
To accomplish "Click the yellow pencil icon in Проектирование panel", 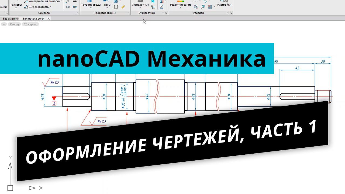I will click(123, 7).
